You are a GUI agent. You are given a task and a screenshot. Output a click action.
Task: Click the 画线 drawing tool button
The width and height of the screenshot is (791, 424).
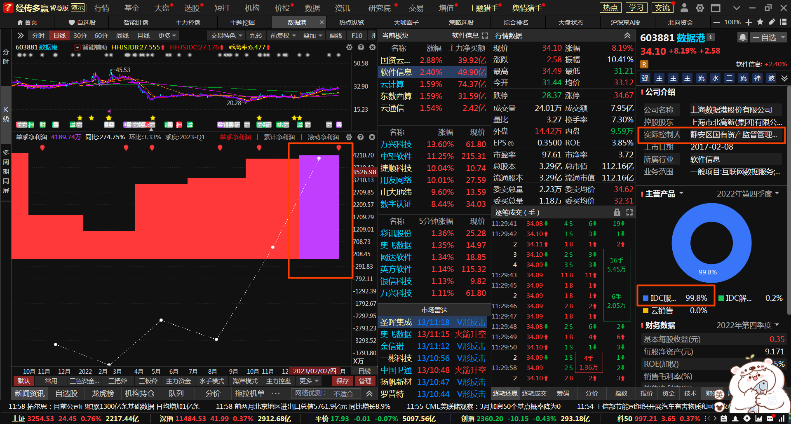336,36
